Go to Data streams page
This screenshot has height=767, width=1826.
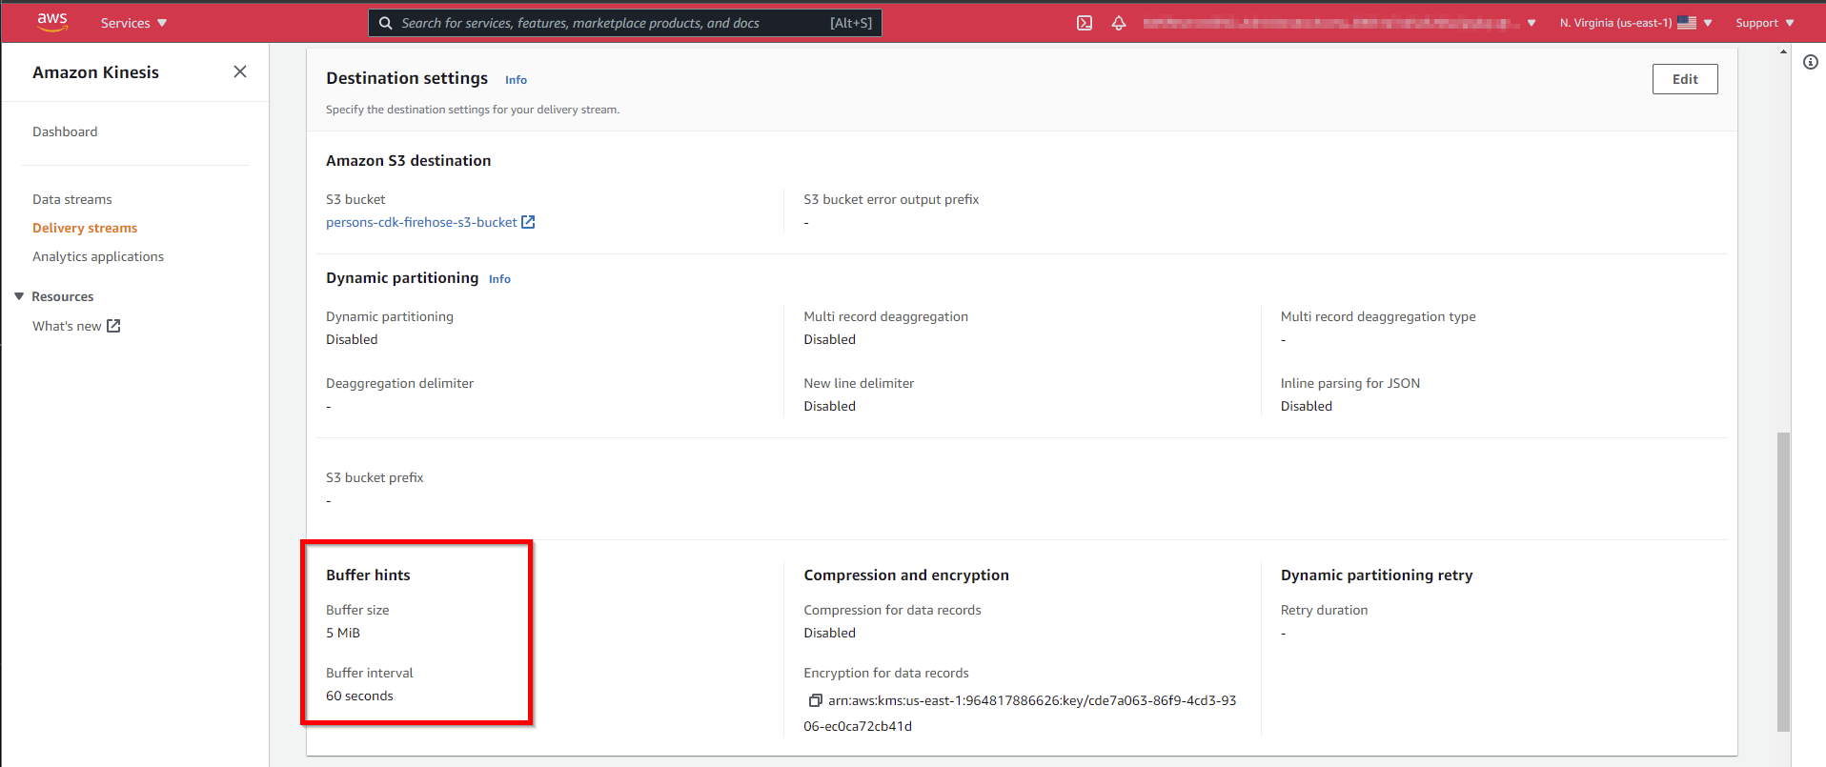[x=72, y=199]
